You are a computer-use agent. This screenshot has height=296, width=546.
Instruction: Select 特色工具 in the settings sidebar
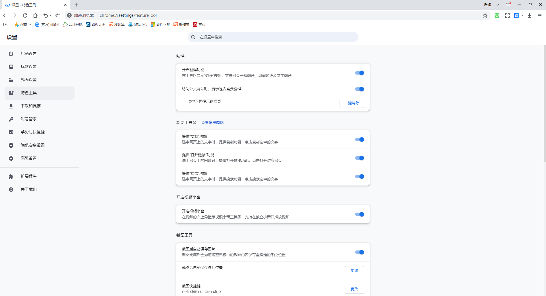[28, 93]
